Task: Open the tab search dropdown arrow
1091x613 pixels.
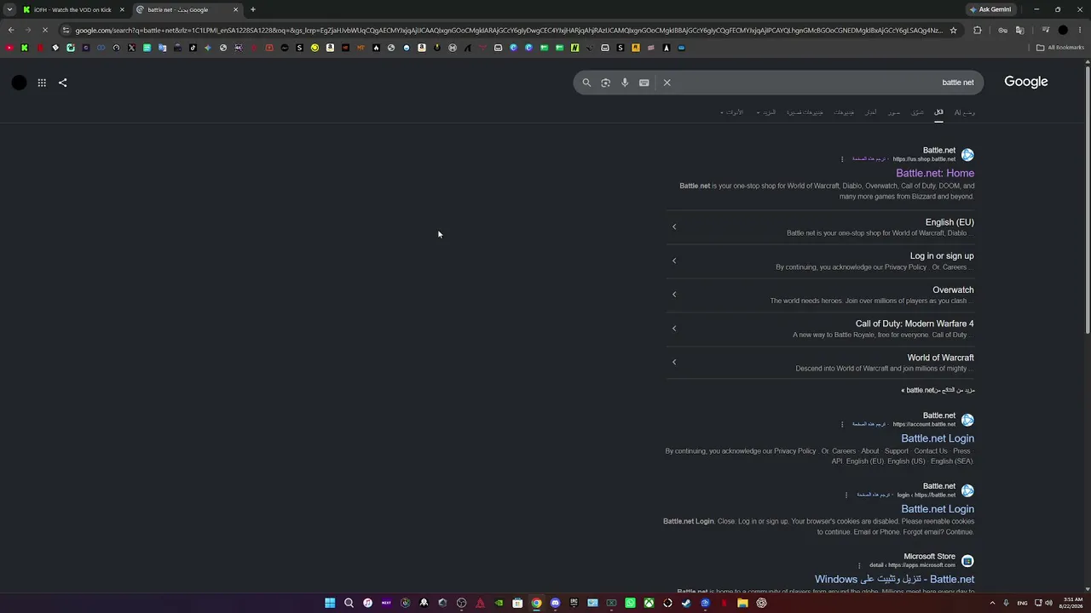Action: pyautogui.click(x=9, y=9)
